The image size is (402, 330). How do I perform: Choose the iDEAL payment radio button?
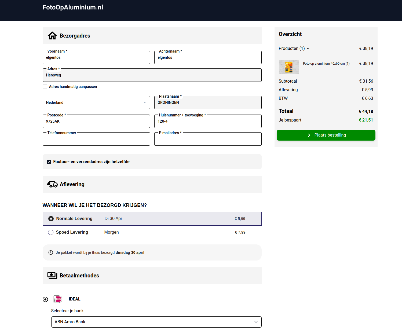[45, 299]
